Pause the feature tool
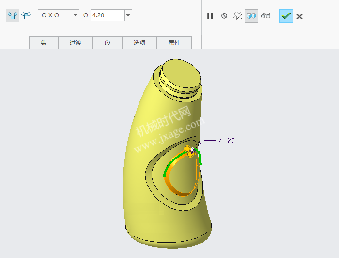Image resolution: width=339 pixels, height=258 pixels. click(x=210, y=16)
